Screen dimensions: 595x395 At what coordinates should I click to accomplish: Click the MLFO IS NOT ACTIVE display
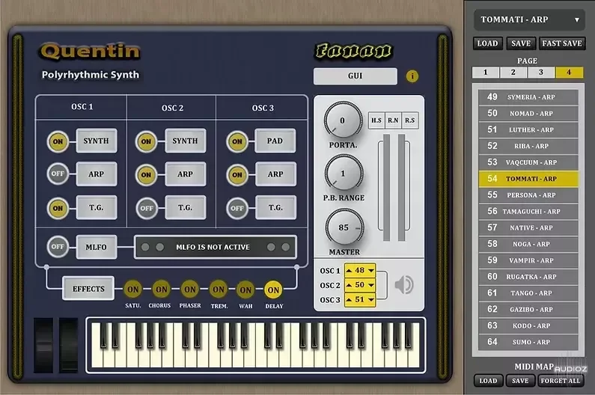point(216,247)
